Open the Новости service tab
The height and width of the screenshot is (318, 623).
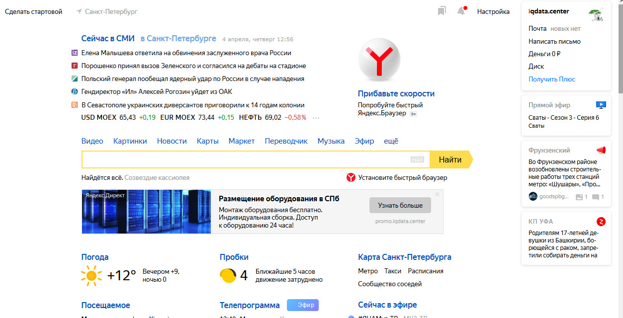pyautogui.click(x=172, y=141)
